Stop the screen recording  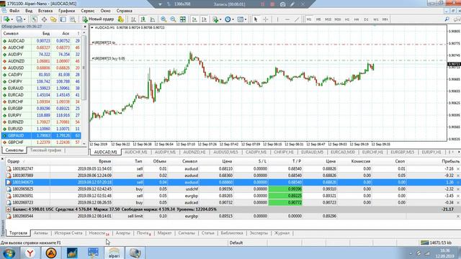coord(272,4)
